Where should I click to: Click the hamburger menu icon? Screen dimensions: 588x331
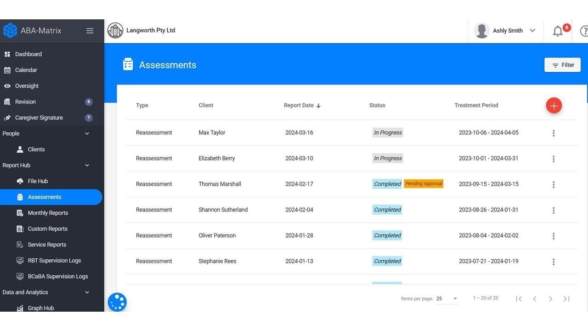point(90,30)
